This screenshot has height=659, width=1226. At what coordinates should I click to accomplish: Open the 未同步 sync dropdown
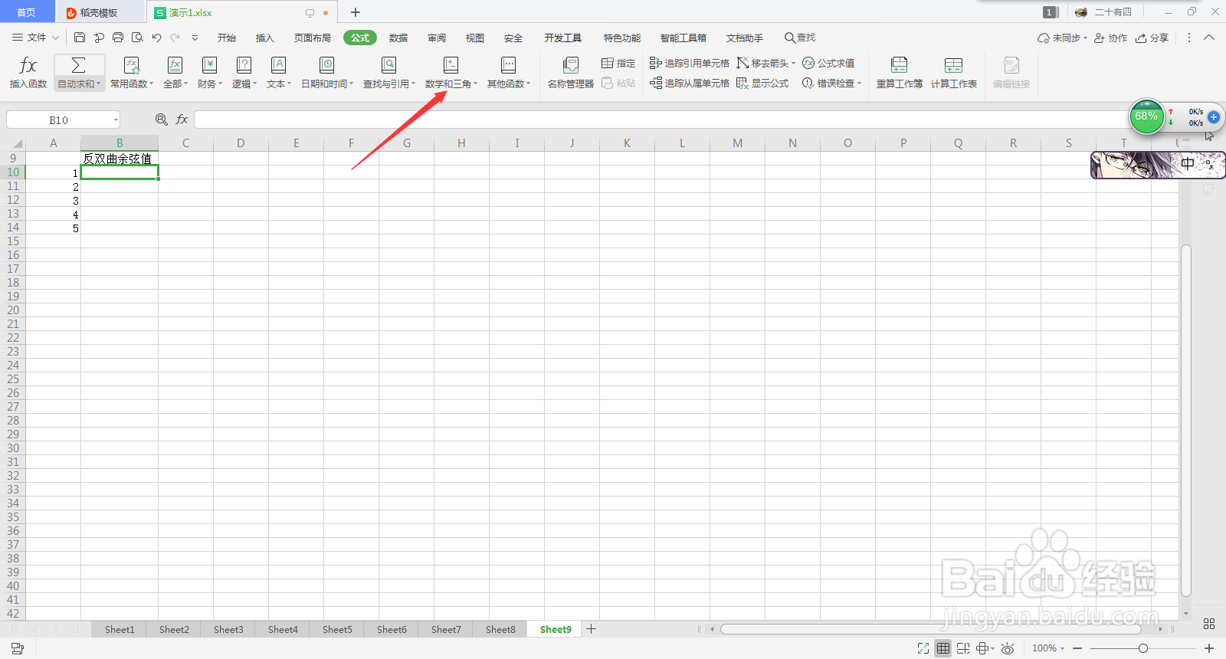(1062, 38)
